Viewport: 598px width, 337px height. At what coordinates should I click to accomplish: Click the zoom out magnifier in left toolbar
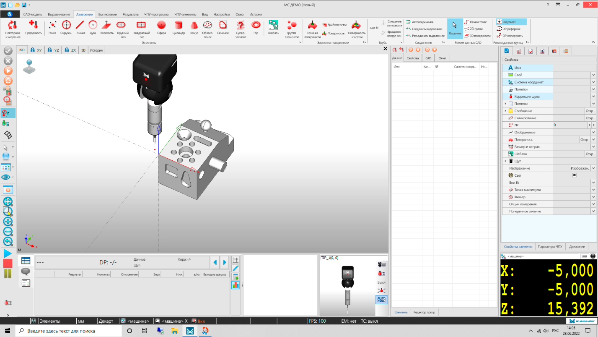(8, 231)
